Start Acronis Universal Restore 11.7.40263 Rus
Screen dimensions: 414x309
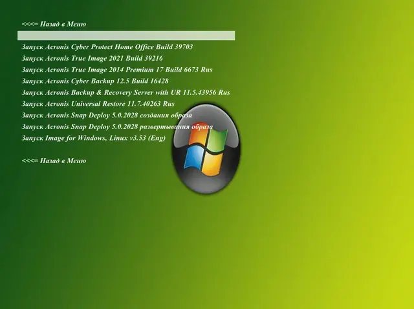tap(98, 104)
